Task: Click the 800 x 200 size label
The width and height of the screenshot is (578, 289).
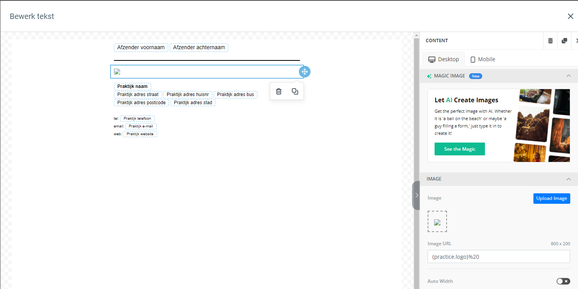Action: [561, 244]
